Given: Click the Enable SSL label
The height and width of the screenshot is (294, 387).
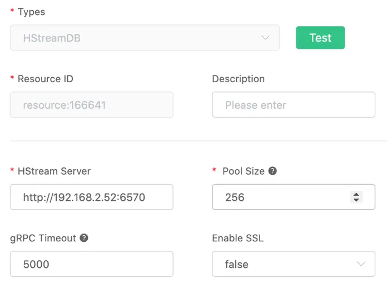Looking at the screenshot, I should 237,238.
